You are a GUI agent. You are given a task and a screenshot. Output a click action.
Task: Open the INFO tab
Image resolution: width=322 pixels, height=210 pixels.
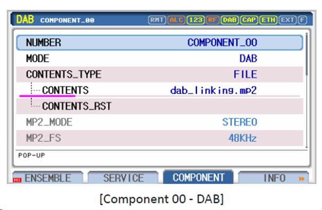click(x=274, y=178)
